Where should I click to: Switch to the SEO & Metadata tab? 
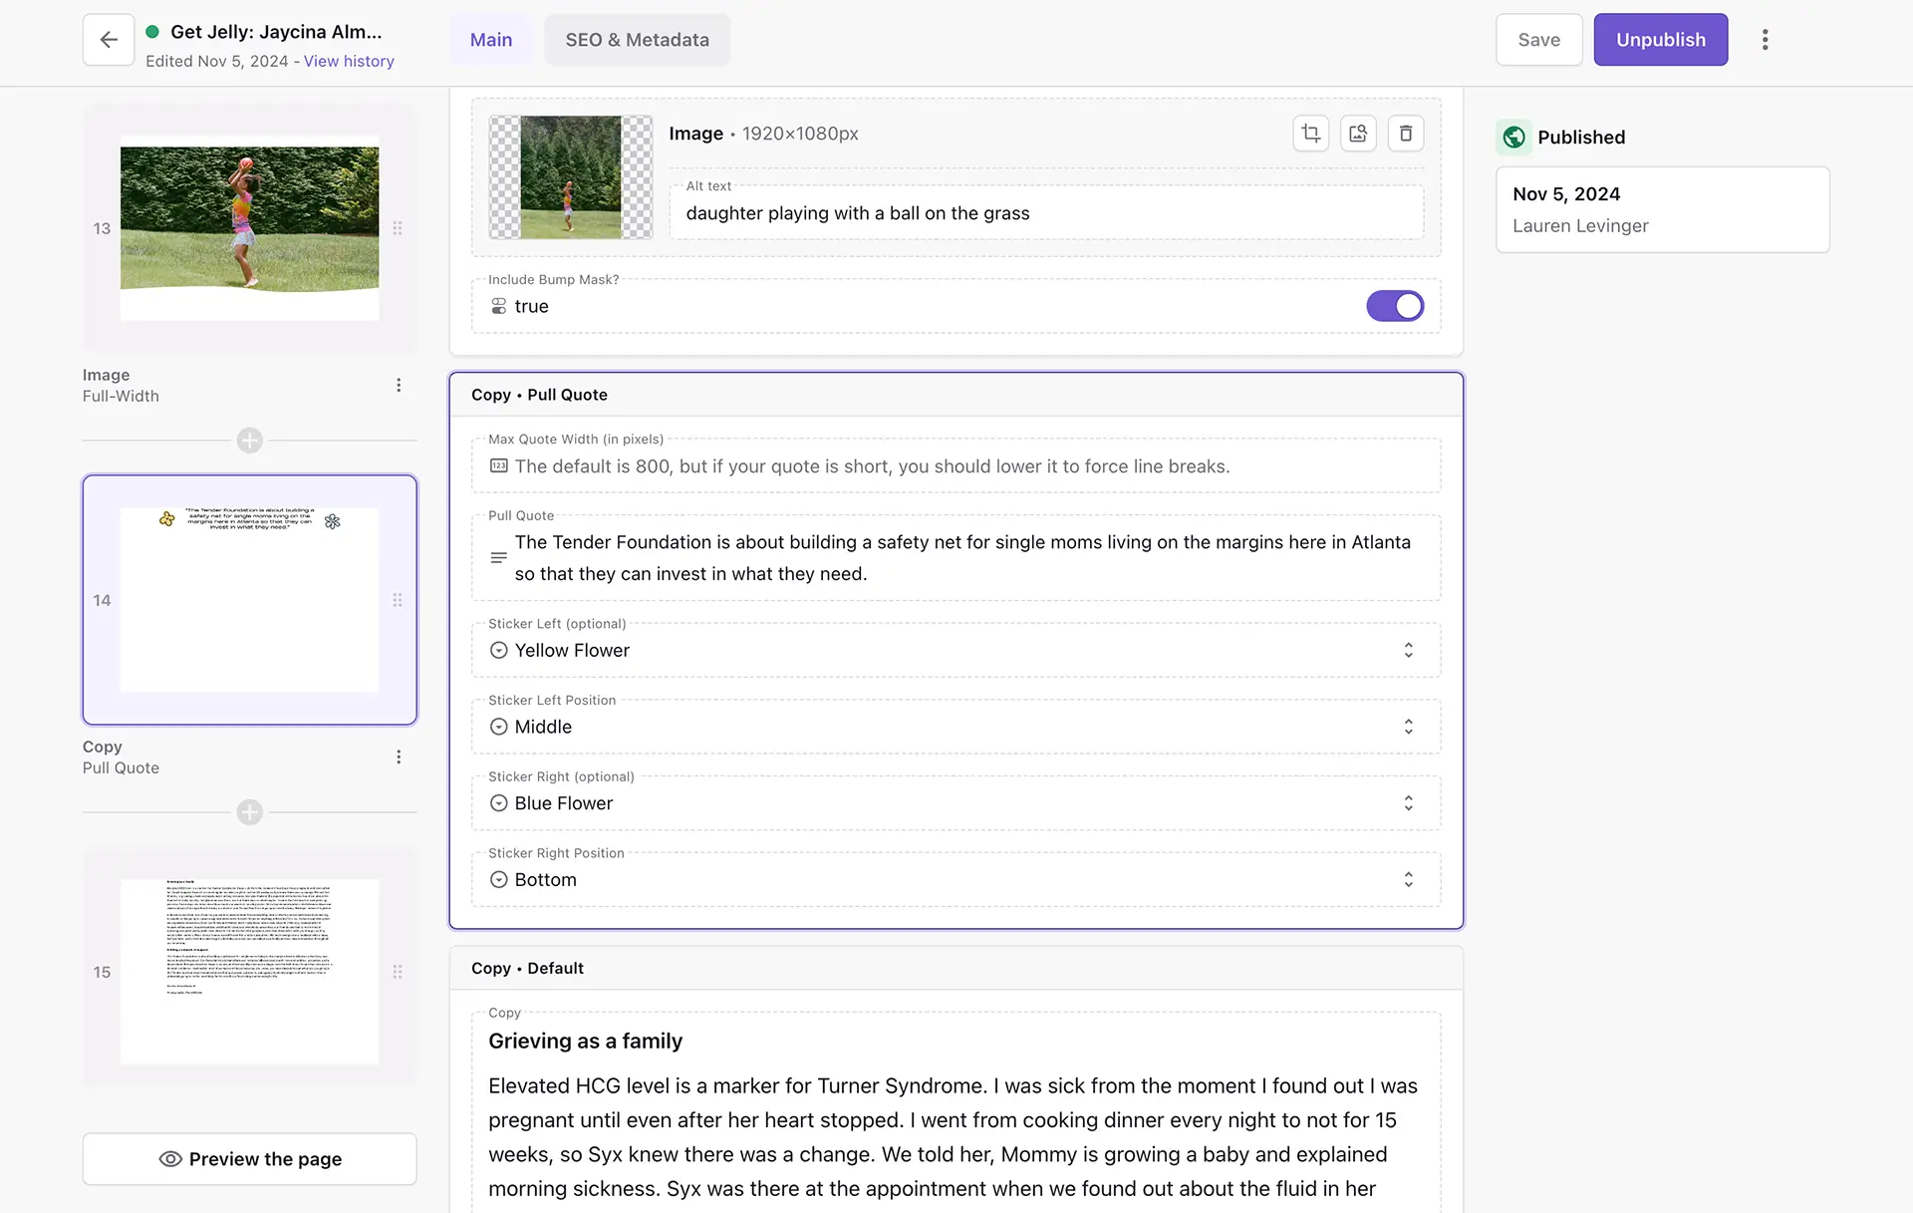point(637,40)
